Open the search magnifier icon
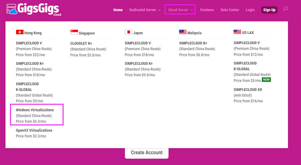The width and height of the screenshot is (301, 165). coord(286,9)
